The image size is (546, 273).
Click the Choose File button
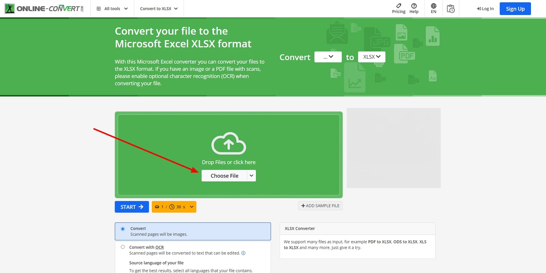(224, 176)
